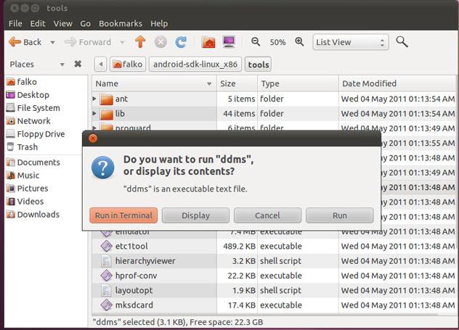Click the Display button in dialog

click(195, 215)
